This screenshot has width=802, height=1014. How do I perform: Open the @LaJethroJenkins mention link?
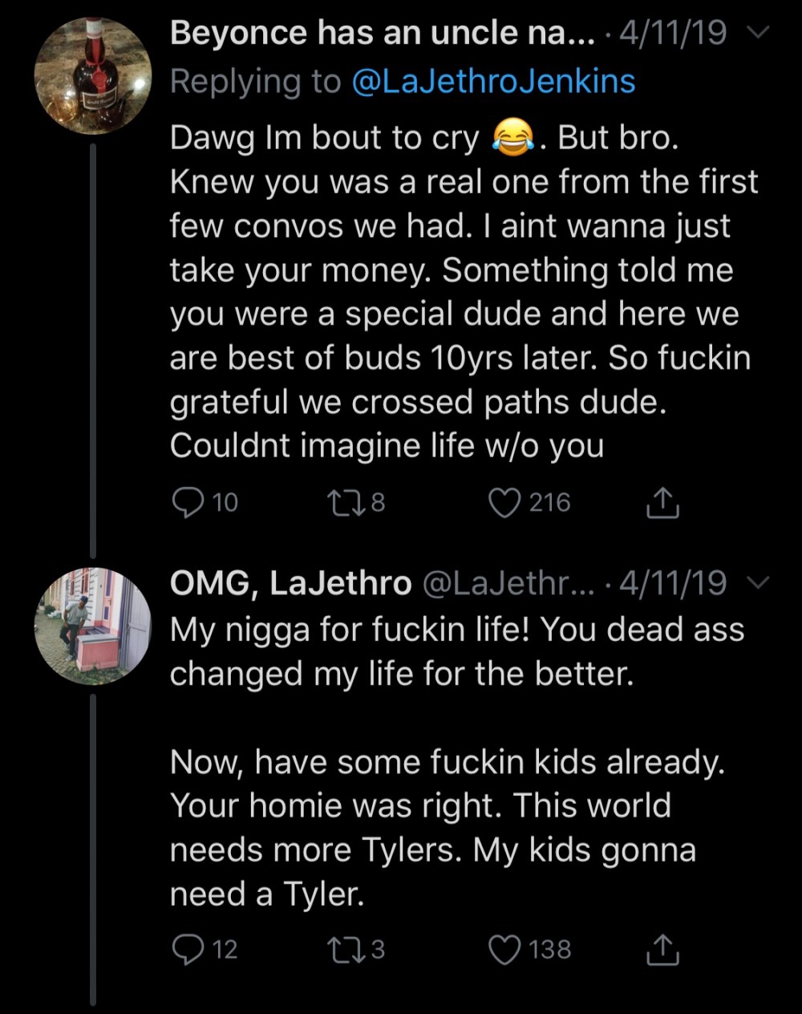click(493, 81)
